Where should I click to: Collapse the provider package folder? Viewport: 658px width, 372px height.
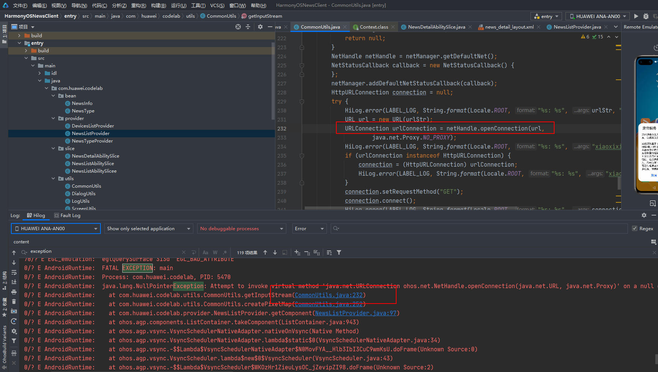(x=53, y=118)
